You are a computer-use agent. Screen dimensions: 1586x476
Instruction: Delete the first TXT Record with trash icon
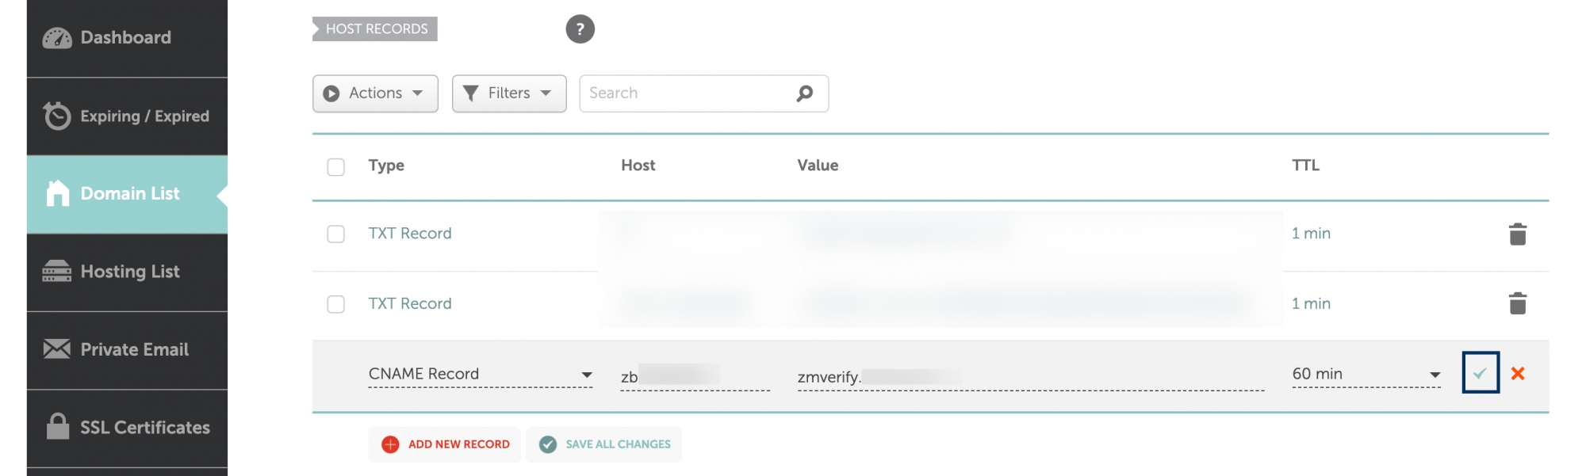[x=1517, y=234]
